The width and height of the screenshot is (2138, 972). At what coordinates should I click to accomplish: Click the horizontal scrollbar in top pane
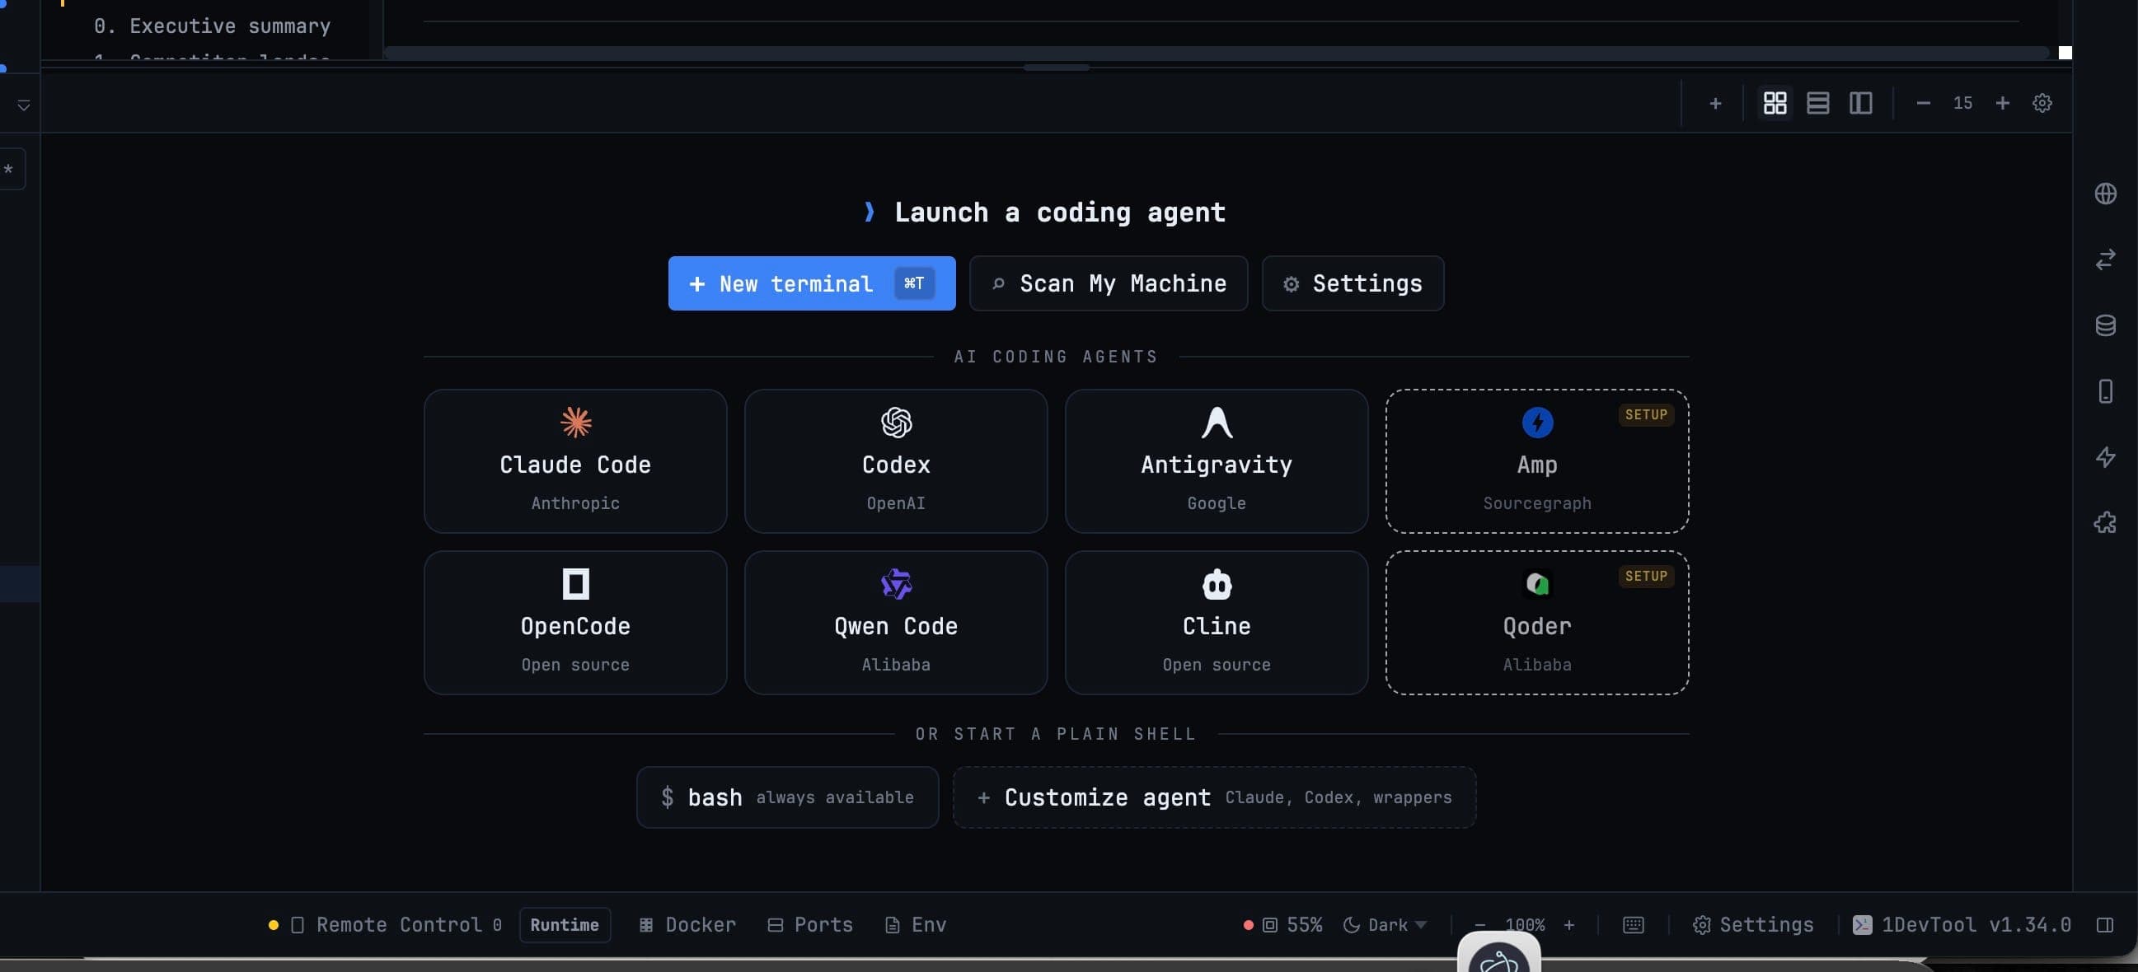1216,53
